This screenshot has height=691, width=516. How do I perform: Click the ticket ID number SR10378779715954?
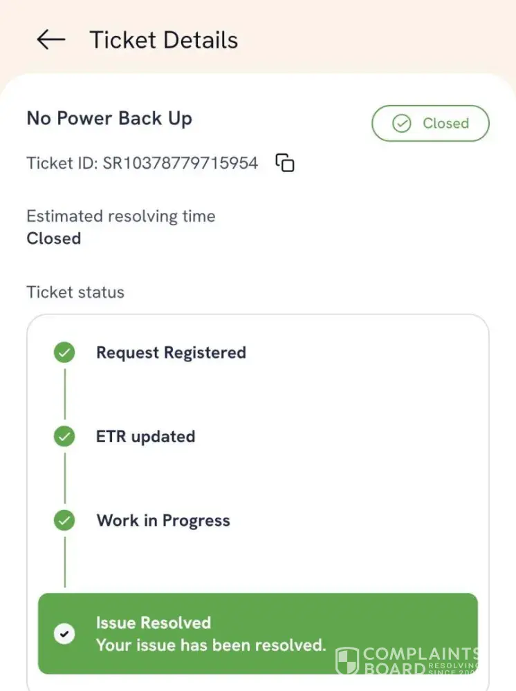pos(180,163)
